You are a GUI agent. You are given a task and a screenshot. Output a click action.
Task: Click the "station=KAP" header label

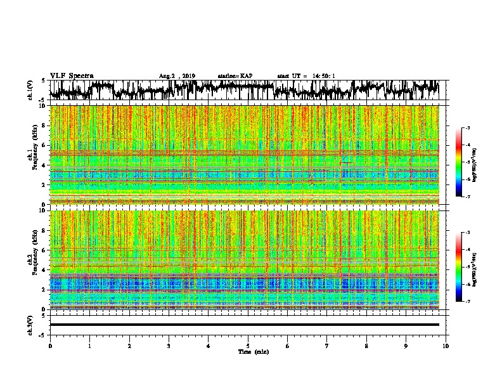point(235,76)
